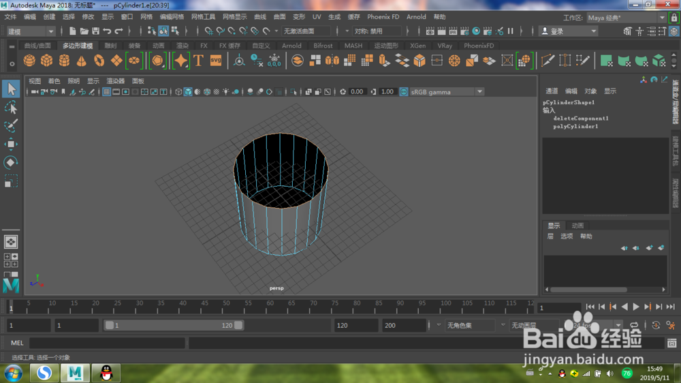Activate the Move tool
Image resolution: width=681 pixels, height=383 pixels.
11,144
